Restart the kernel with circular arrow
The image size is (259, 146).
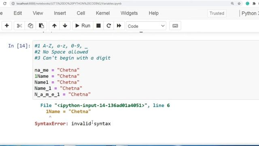108,26
